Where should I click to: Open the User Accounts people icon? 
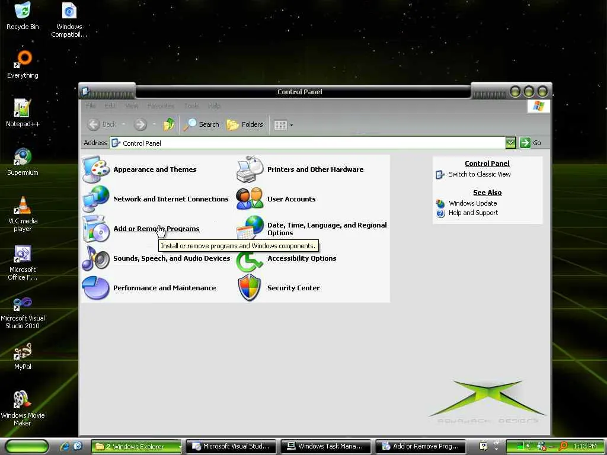tap(250, 199)
